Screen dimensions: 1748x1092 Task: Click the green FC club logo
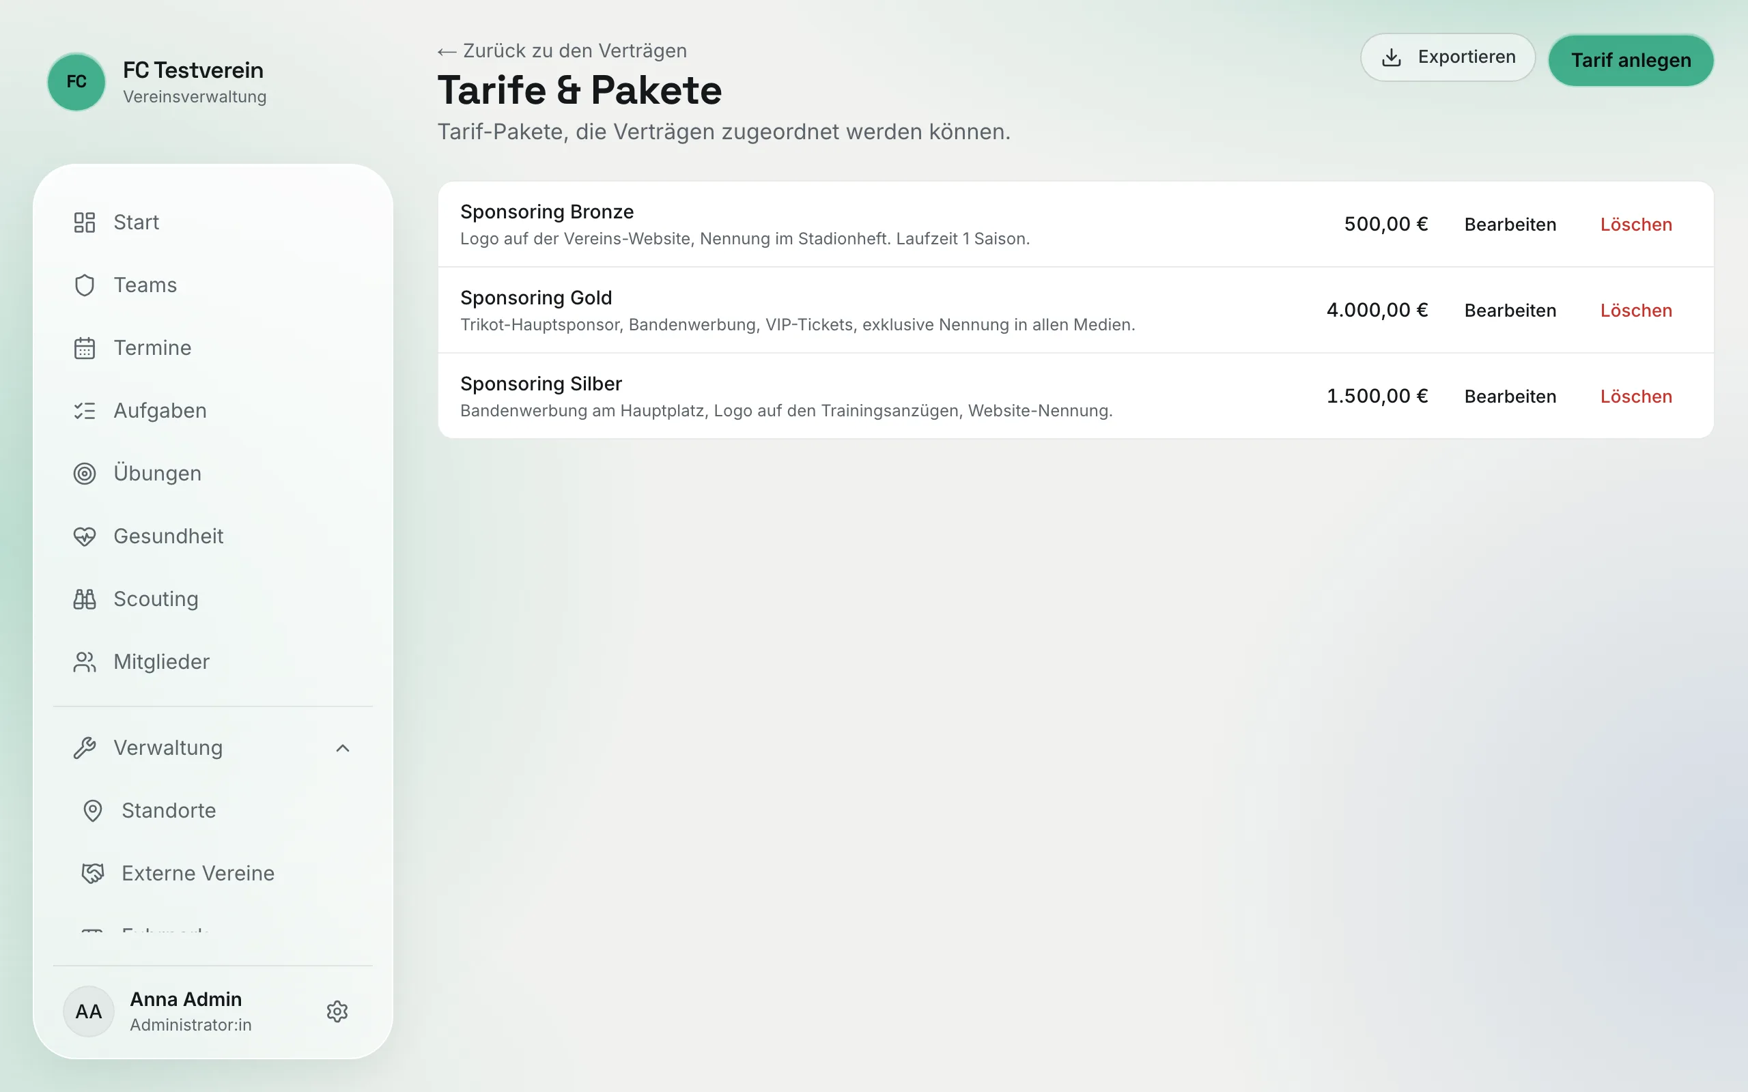[x=76, y=82]
